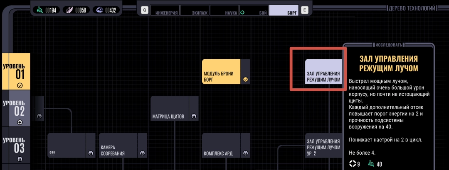This screenshot has width=449, height=170.
Task: Click the lock icon on МАТРИЦА ЩИТОВ
Action: point(194,117)
